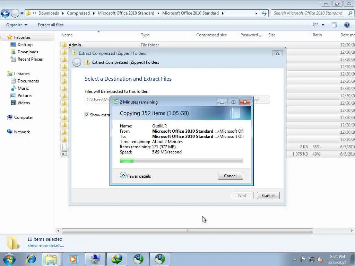
Task: Click Downloads in address breadcrumb
Action: pyautogui.click(x=49, y=13)
